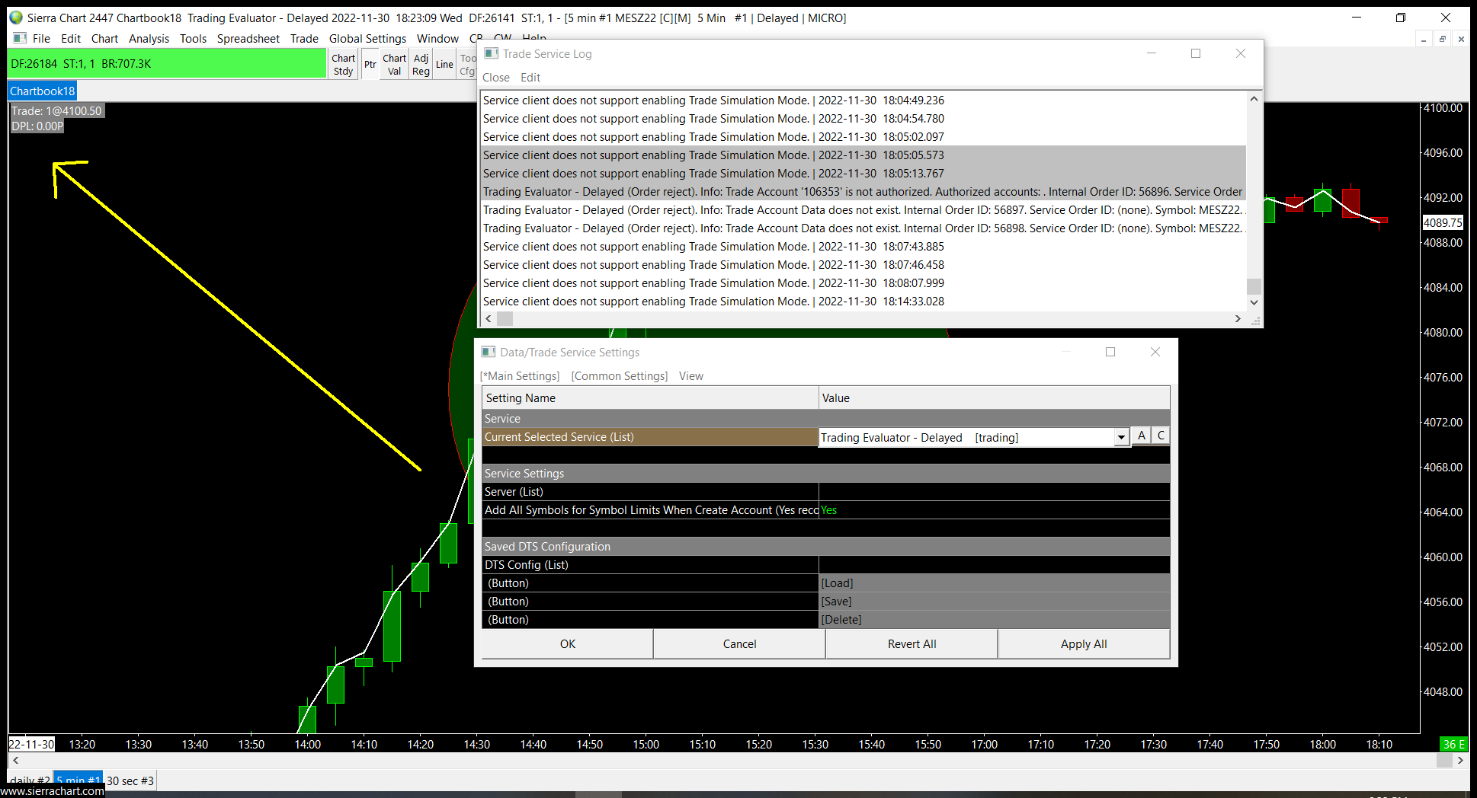Viewport: 1477px width, 798px height.
Task: Click the Save DTS configuration button
Action: (x=994, y=602)
